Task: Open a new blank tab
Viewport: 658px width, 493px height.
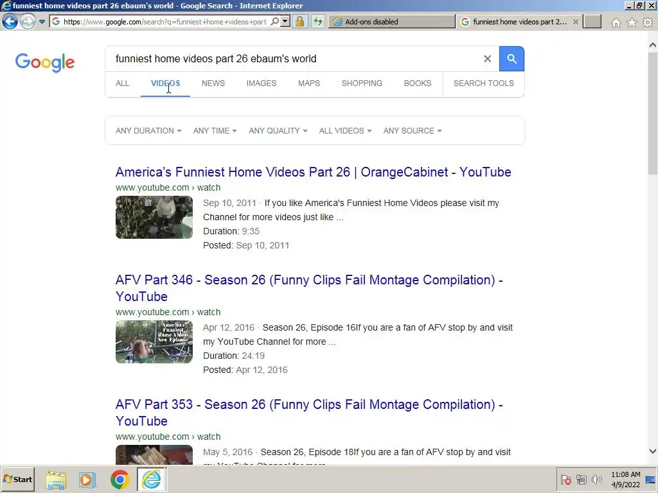Action: (x=592, y=21)
